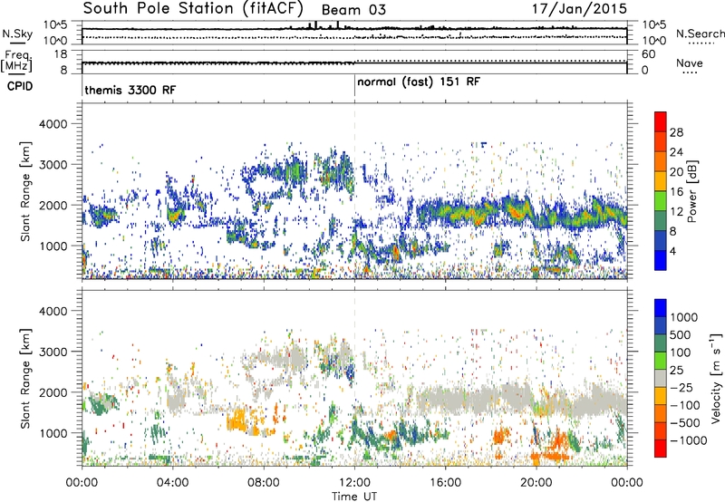The image size is (725, 502).
Task: Click the "Nave" legend label
Action: (x=690, y=63)
